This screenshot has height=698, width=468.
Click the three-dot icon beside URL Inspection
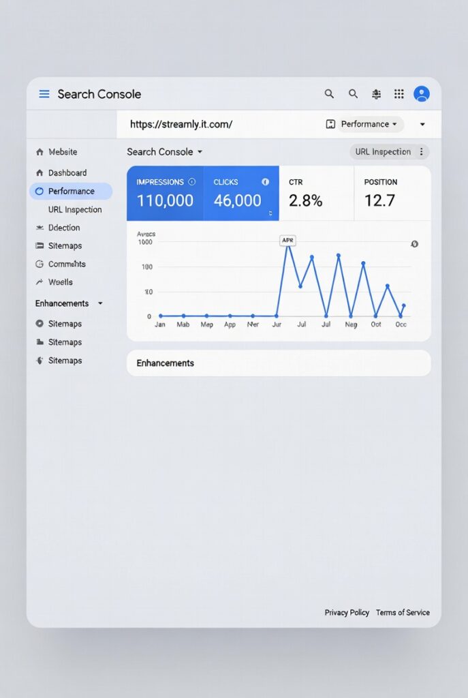(421, 152)
